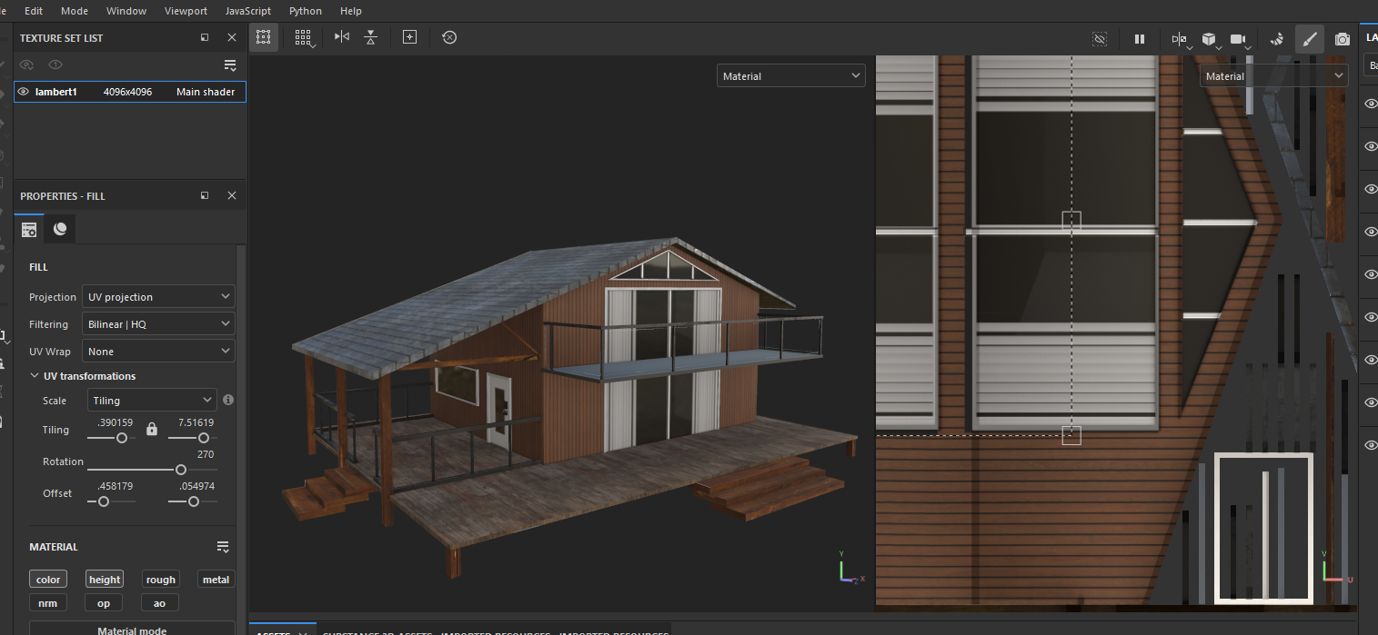The image size is (1378, 635).
Task: Open the Filtering dropdown set to Bilinear HQ
Action: click(158, 324)
